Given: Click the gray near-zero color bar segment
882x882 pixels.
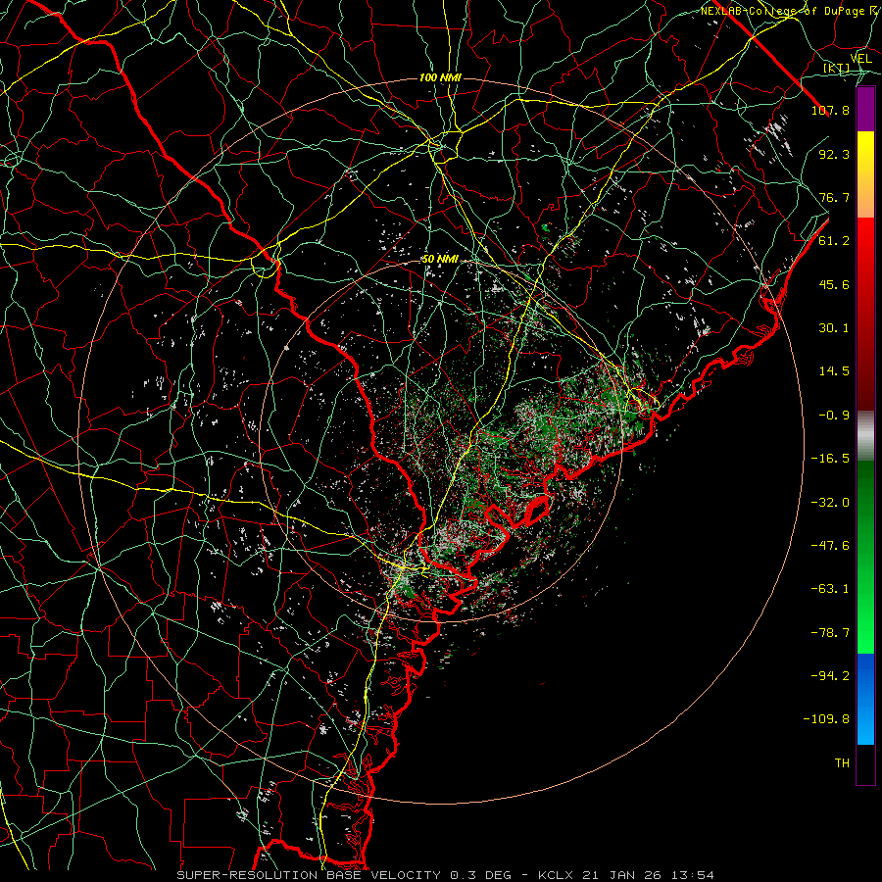Looking at the screenshot, I should [865, 436].
